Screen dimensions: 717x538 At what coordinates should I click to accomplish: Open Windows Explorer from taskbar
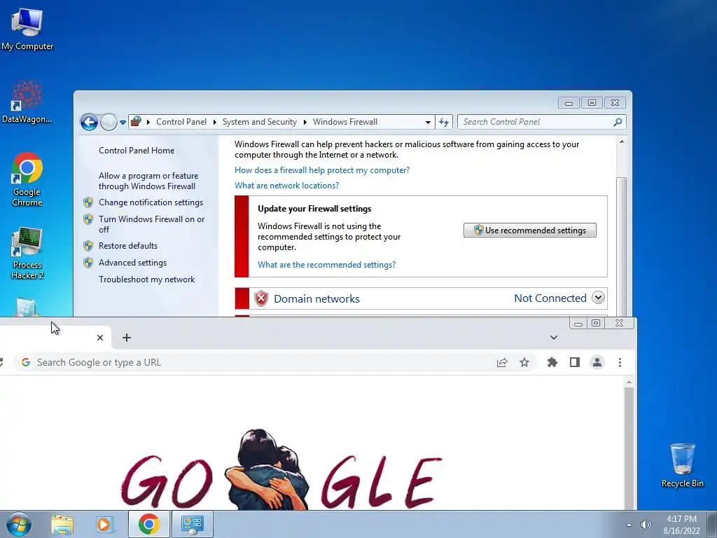pos(62,525)
